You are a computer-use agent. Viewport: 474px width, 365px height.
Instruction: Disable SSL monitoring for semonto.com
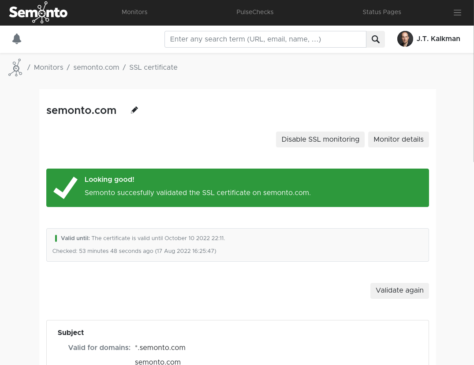320,139
